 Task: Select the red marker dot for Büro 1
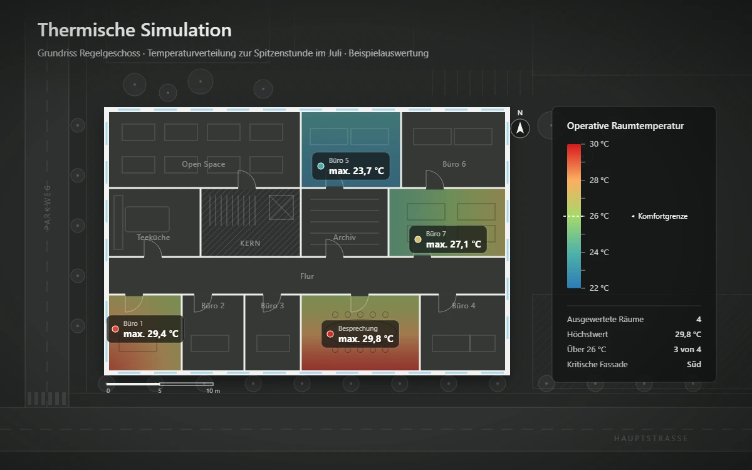pos(115,329)
